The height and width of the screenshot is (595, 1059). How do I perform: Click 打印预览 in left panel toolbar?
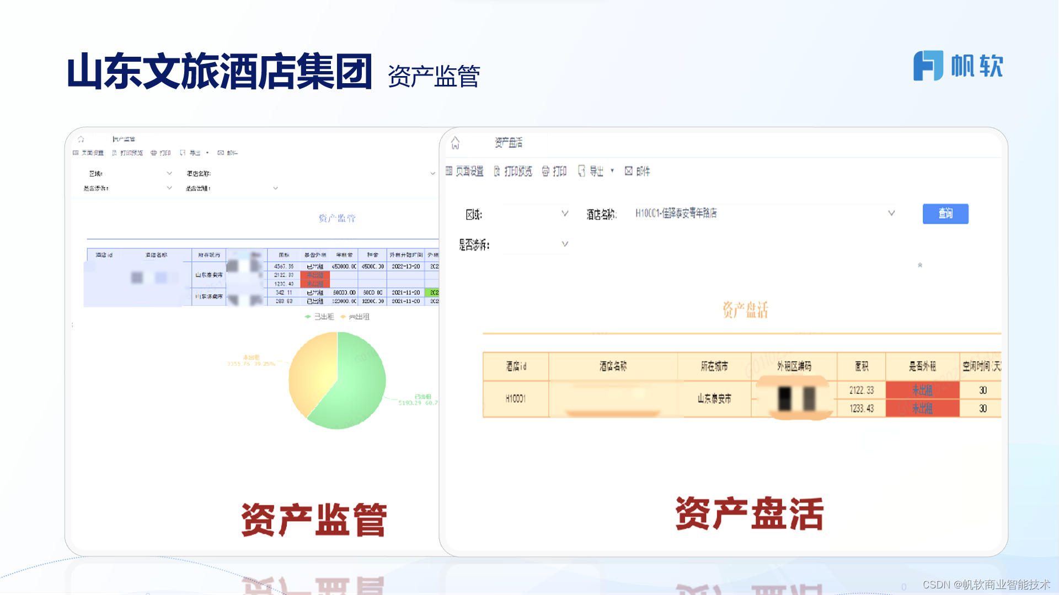tap(127, 153)
